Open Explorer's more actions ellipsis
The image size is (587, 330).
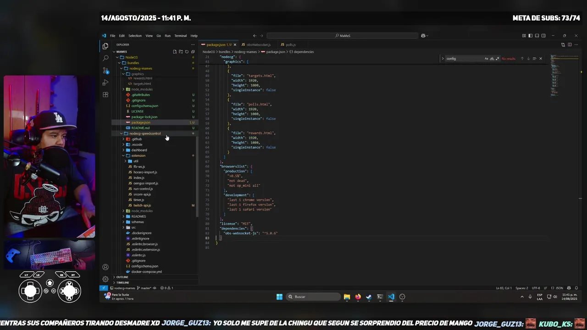tap(193, 44)
